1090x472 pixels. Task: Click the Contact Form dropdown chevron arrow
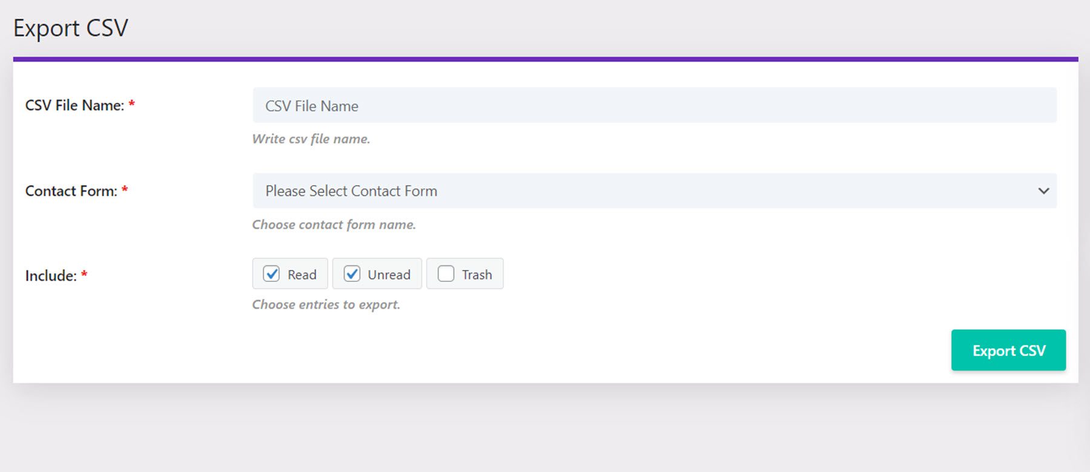pyautogui.click(x=1043, y=191)
